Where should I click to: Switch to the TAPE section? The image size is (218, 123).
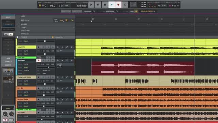pyautogui.click(x=8, y=58)
